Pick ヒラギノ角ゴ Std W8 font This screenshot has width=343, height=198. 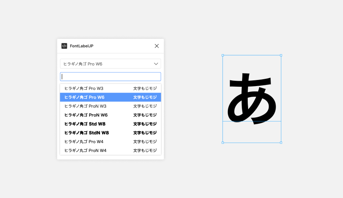(x=111, y=124)
